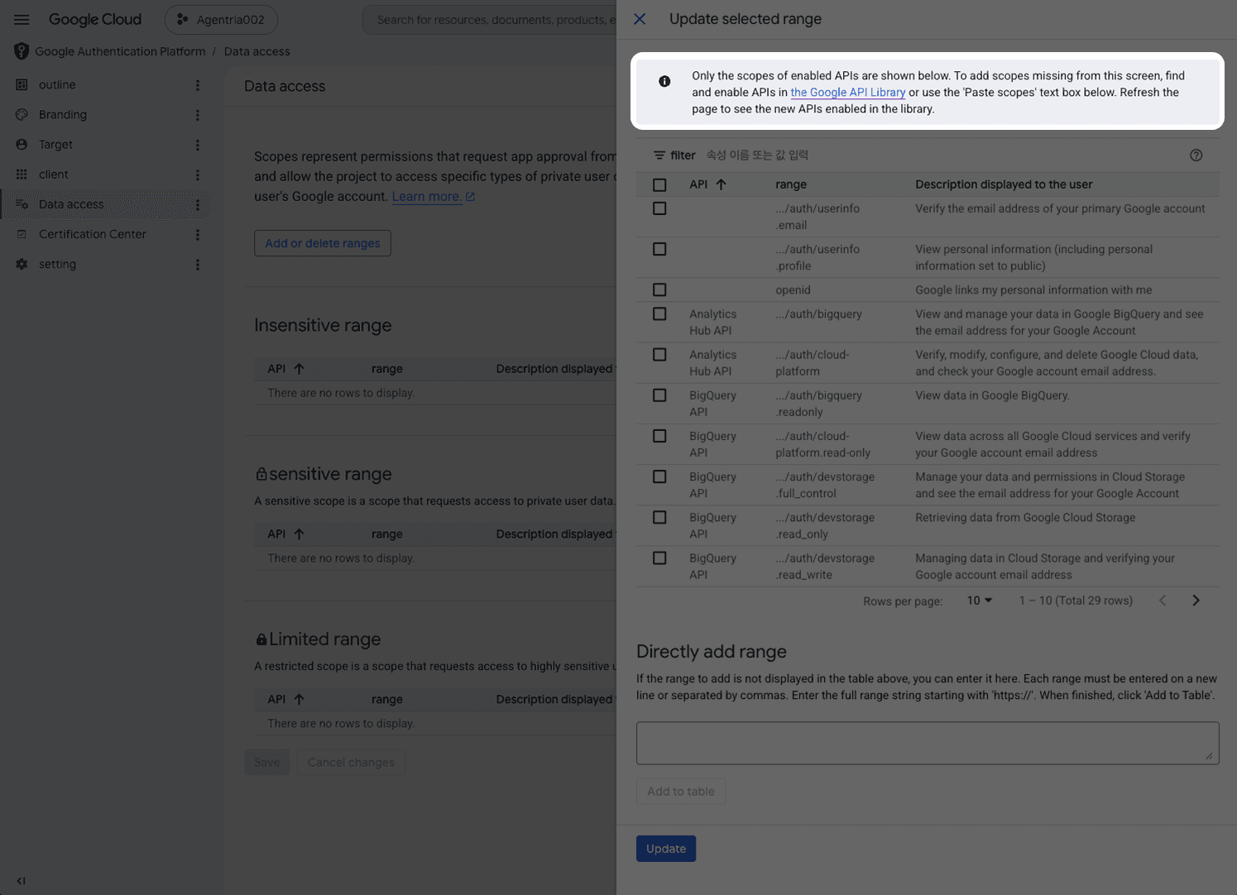Check the cloud-platform.read-only scope checkbox
Screen dimensions: 1237x895
[659, 436]
